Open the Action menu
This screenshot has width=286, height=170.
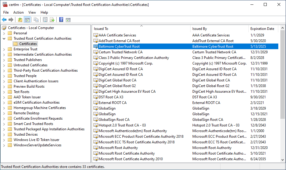pyautogui.click(x=18, y=12)
